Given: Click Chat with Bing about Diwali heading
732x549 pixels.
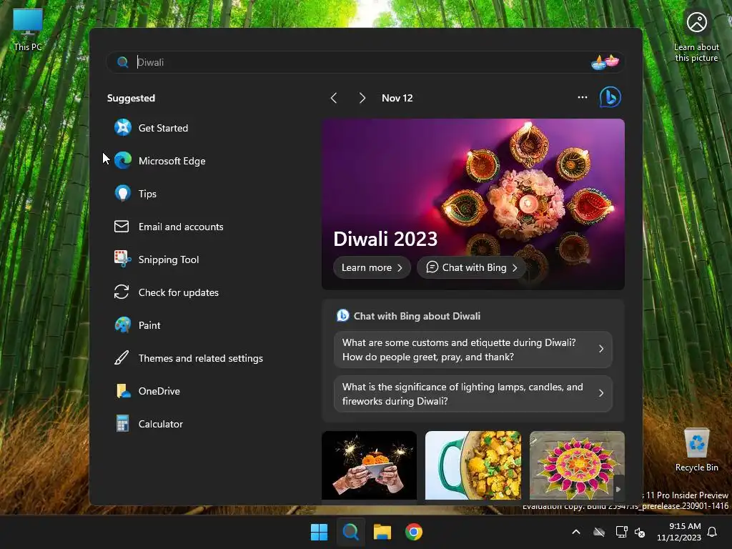Looking at the screenshot, I should pyautogui.click(x=417, y=316).
